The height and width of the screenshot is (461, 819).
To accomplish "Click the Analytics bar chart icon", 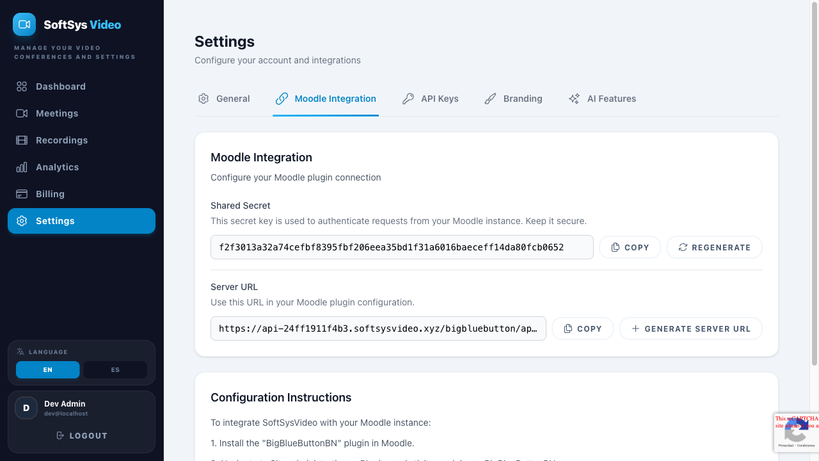I will point(22,167).
